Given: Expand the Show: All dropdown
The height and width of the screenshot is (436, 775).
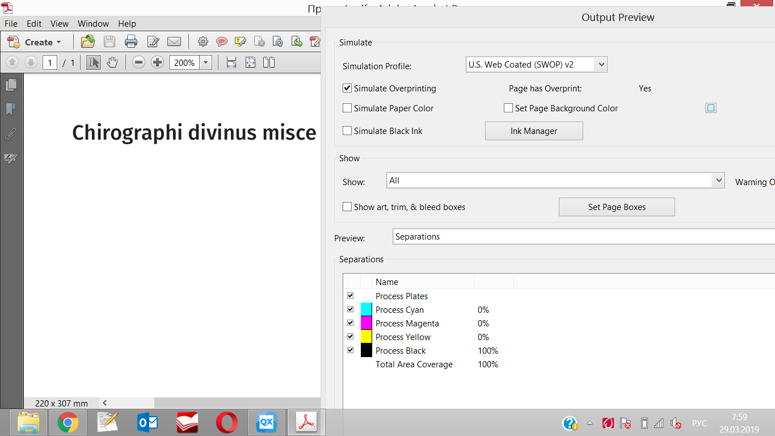Looking at the screenshot, I should 556,181.
